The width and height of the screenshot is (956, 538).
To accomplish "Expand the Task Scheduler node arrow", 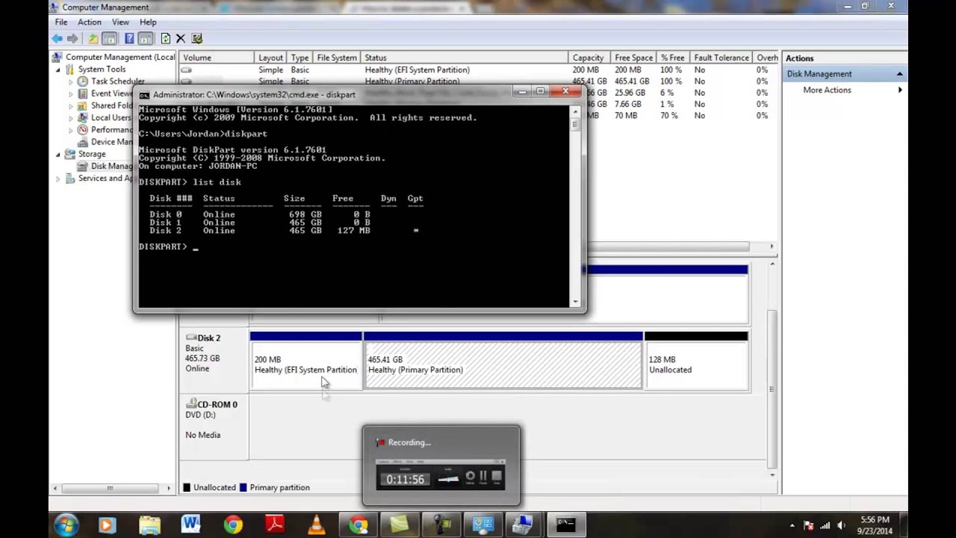I will point(71,81).
